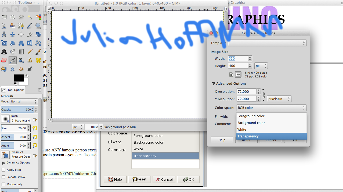Click Help in Create a New Image dialog
343x192 pixels.
click(x=222, y=140)
